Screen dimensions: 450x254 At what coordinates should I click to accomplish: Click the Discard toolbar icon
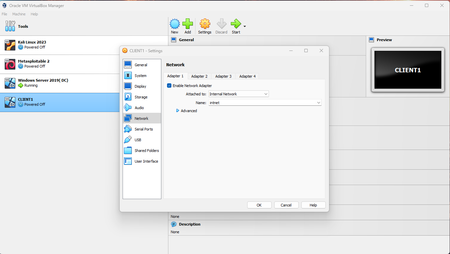click(221, 24)
